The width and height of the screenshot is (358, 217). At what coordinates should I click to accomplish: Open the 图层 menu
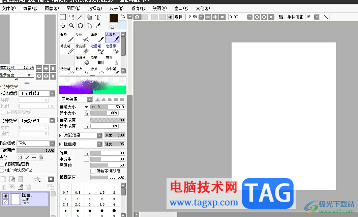pos(73,8)
